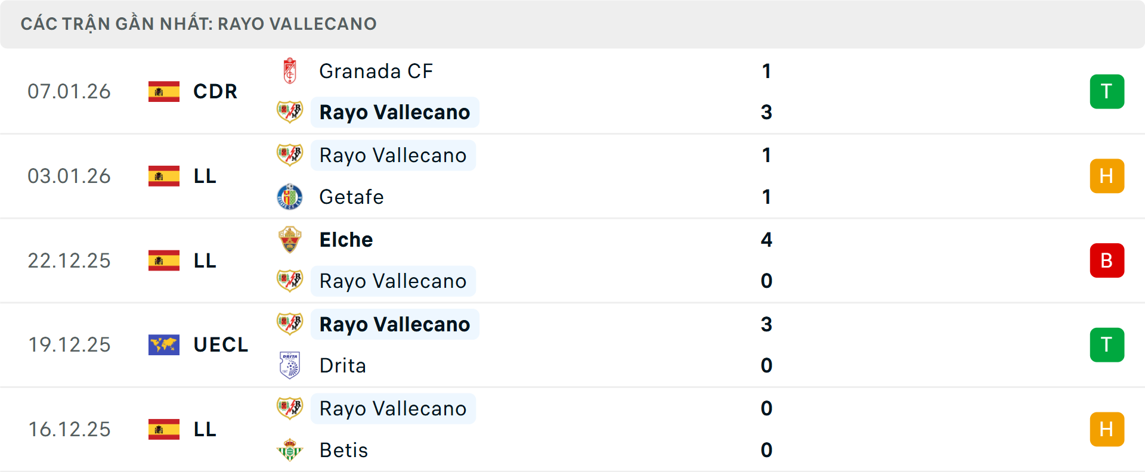Screen dimensions: 1145x472
Task: Click the orange H badge for Getafe draw
Action: point(1107,176)
